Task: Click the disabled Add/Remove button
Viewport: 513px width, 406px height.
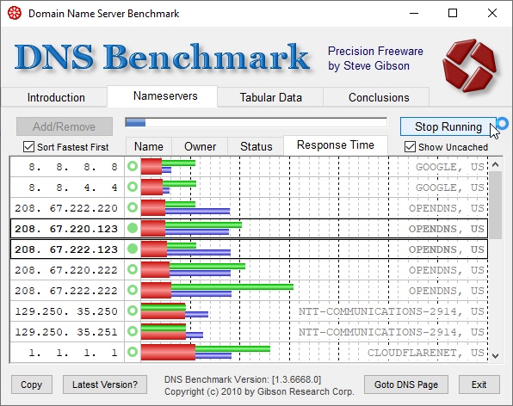Action: click(x=65, y=126)
